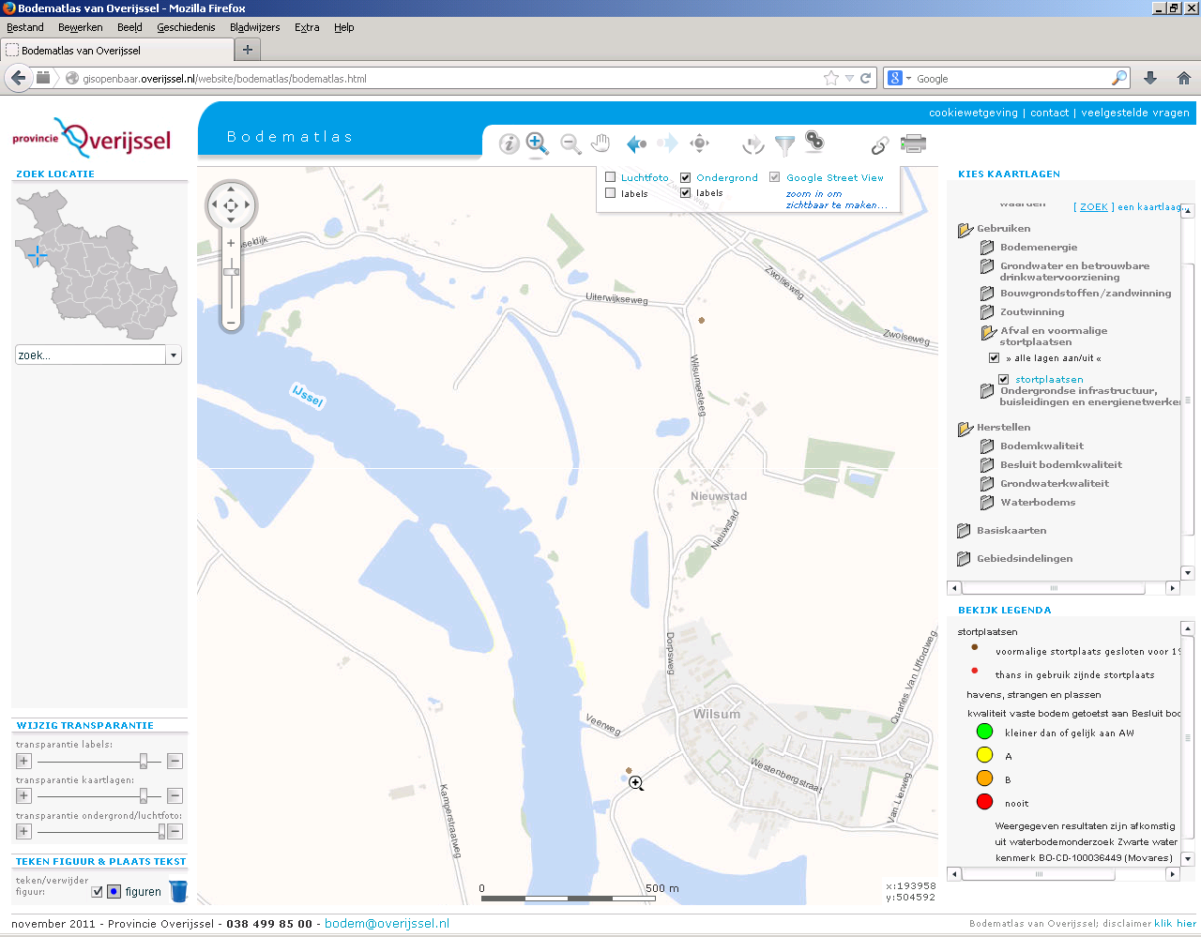This screenshot has height=937, width=1201.
Task: Open the filter funnel tool
Action: [x=784, y=144]
